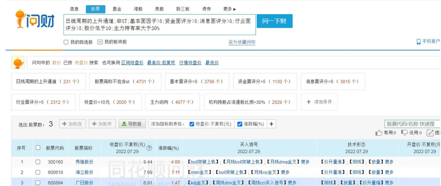
Task: Click the 加板块 button
Action: tap(102, 124)
